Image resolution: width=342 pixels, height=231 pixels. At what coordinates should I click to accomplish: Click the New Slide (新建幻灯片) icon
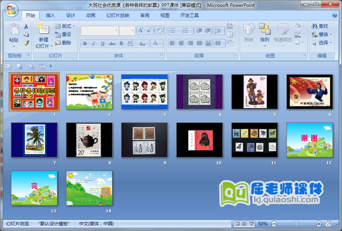[x=43, y=30]
